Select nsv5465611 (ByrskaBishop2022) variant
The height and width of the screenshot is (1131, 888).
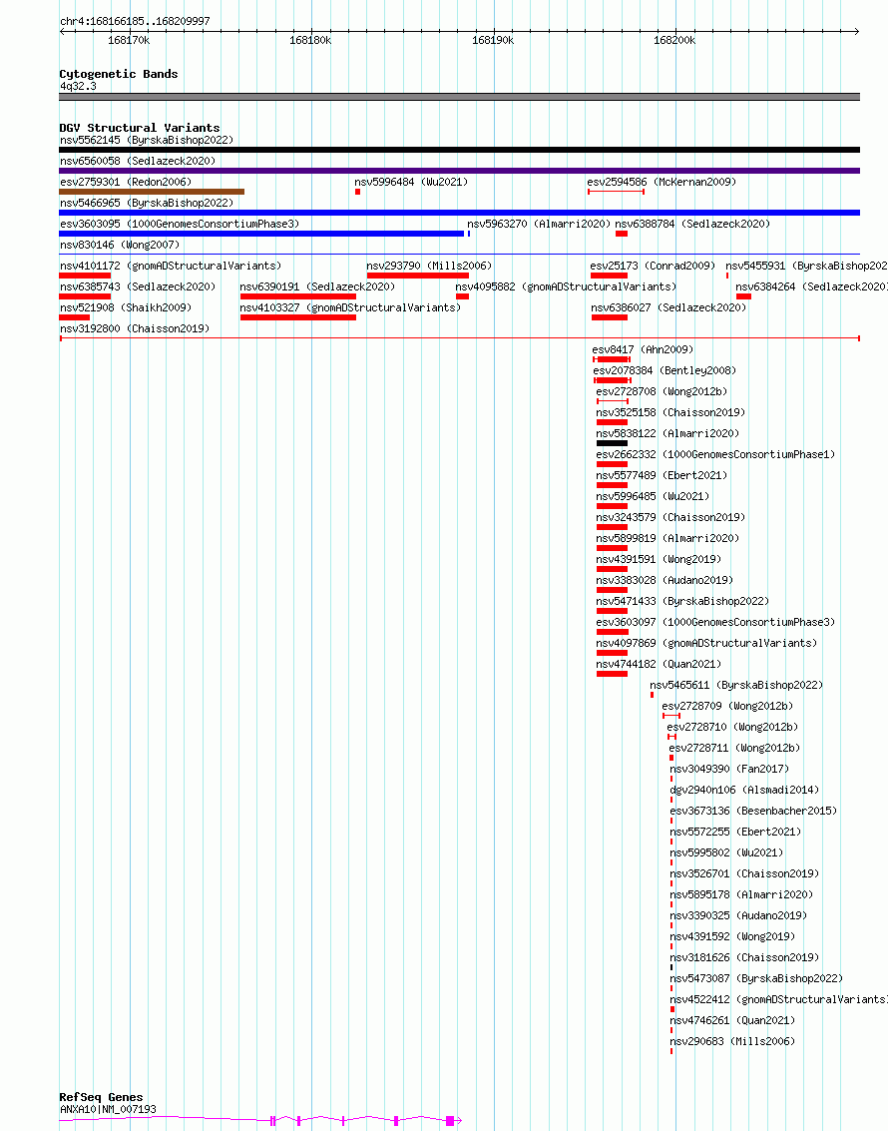tap(736, 684)
